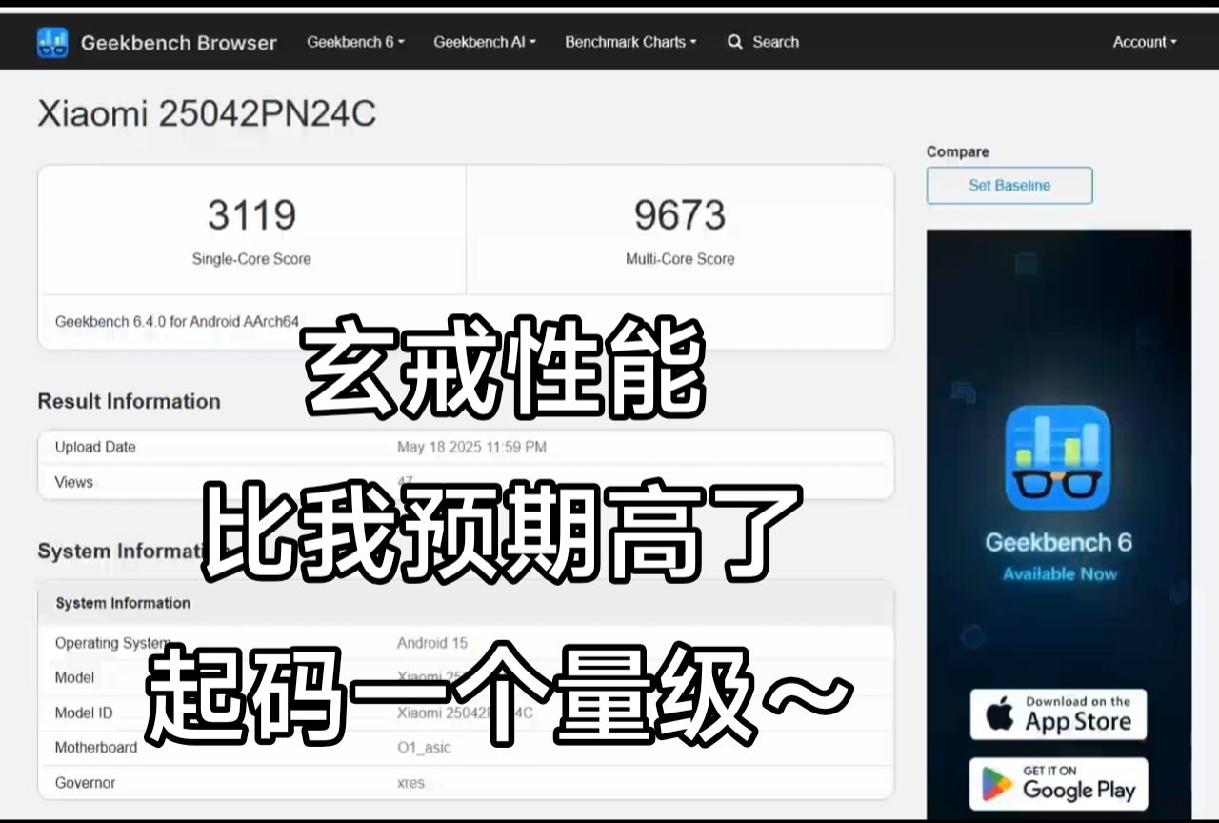Click the May 18 2025 11:59 PM value

[x=471, y=447]
